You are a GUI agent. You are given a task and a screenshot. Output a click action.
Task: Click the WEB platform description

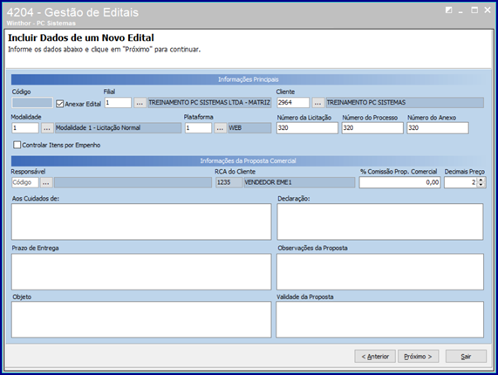point(249,128)
